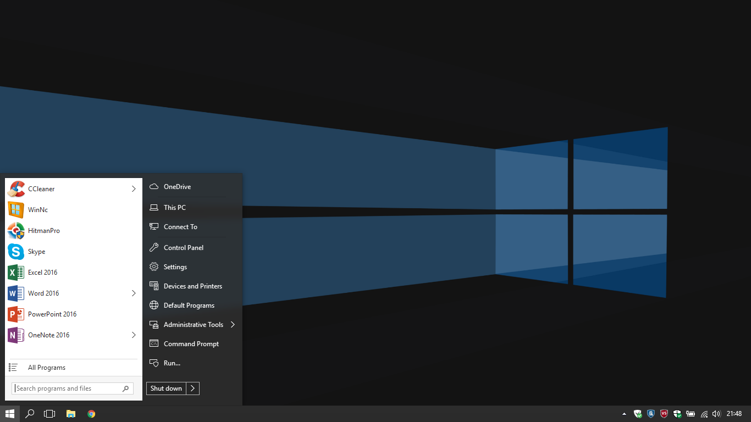Expand the CCleaner jump list arrow
The height and width of the screenshot is (422, 751).
[134, 189]
